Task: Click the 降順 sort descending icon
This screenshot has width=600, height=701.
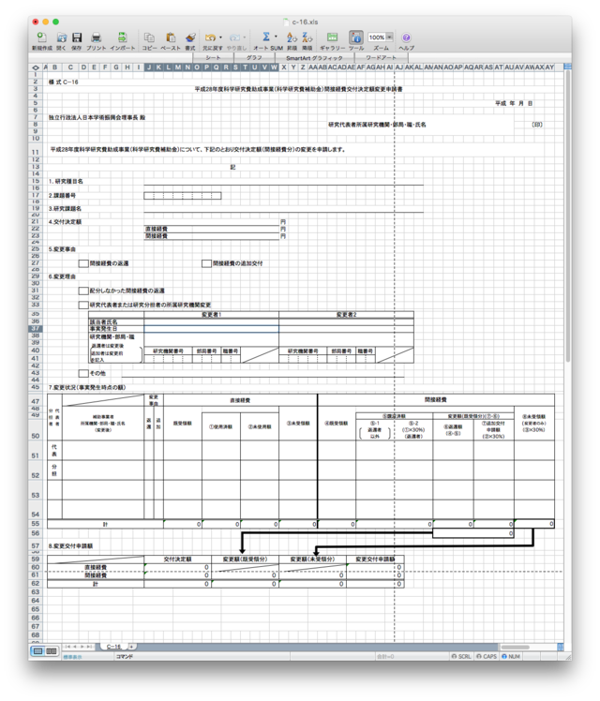Action: pos(307,37)
